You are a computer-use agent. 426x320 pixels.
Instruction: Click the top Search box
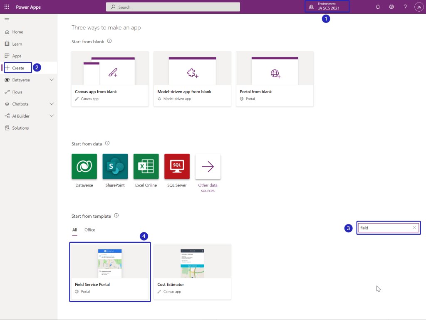(173, 7)
